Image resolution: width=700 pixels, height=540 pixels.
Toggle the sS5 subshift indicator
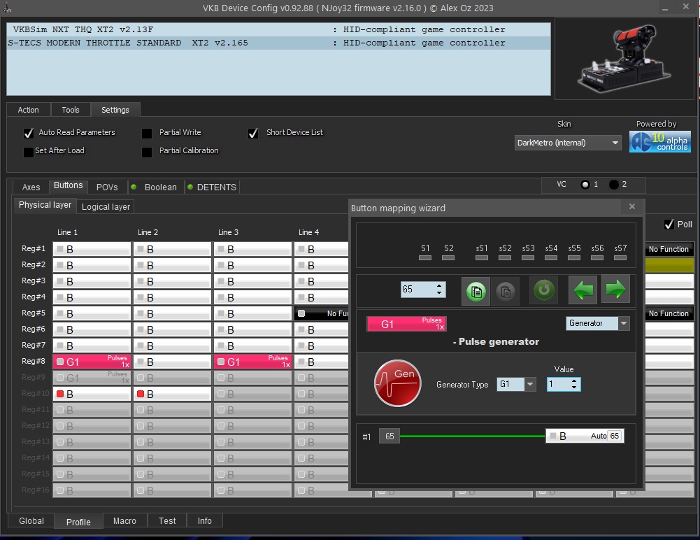coord(574,257)
